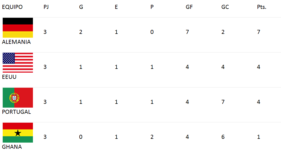Click the Portugal flag image
Image resolution: width=281 pixels, height=152 pixels.
(18, 98)
